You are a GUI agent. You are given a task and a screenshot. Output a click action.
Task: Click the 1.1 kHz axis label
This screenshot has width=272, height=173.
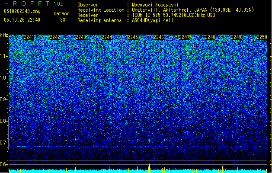pos(3,56)
